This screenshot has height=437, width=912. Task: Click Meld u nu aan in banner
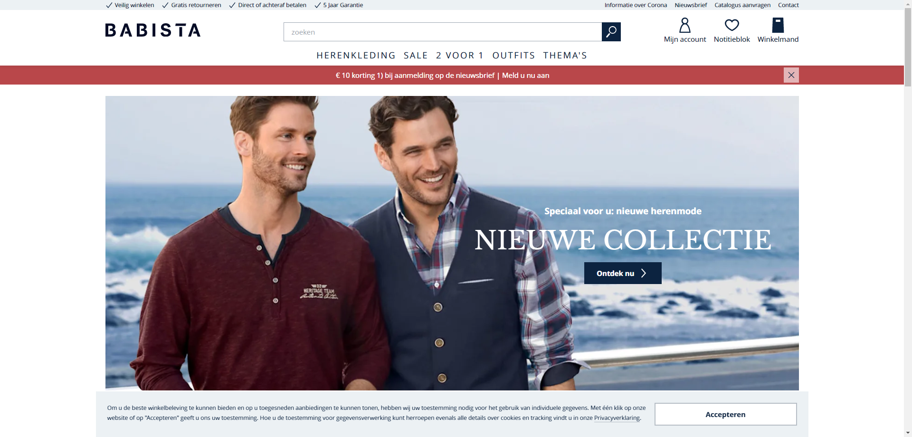tap(525, 76)
